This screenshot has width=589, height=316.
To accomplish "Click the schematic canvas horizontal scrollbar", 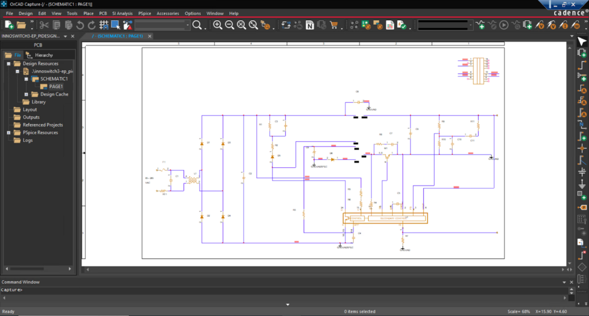I will (326, 269).
